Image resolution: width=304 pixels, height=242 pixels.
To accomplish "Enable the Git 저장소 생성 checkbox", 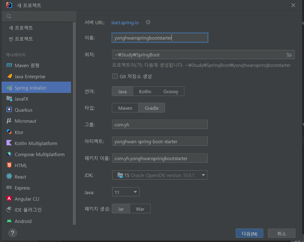I will click(x=115, y=76).
